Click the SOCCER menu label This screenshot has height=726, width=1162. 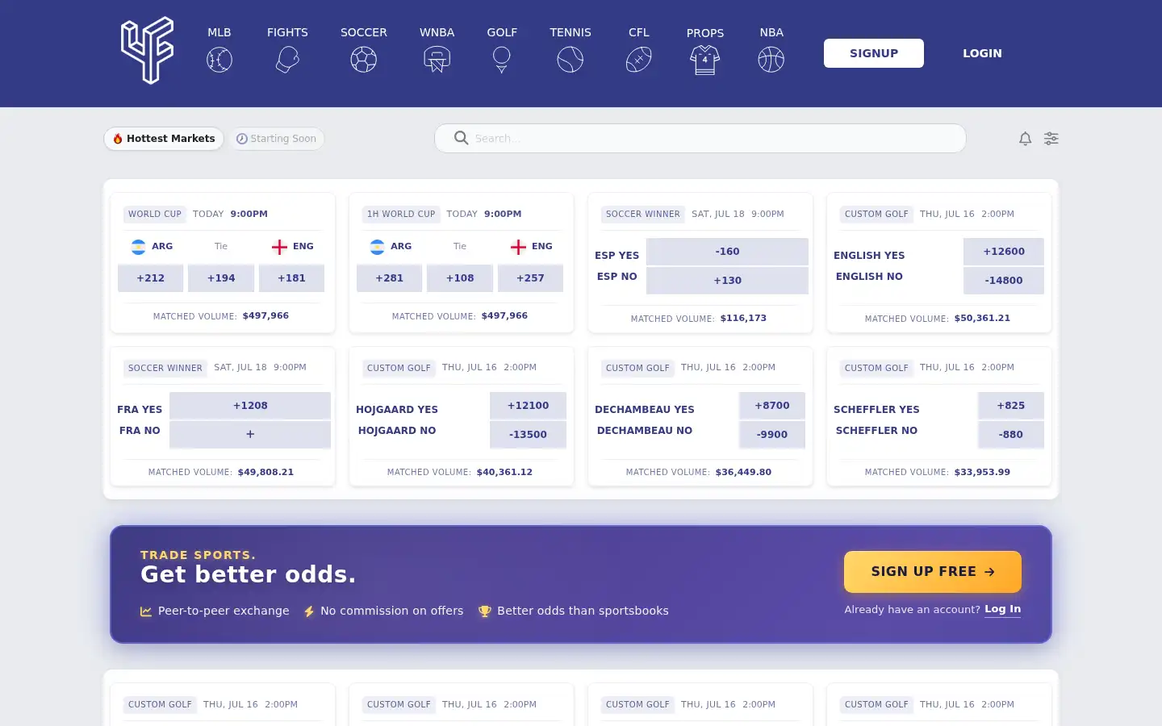pos(364,32)
